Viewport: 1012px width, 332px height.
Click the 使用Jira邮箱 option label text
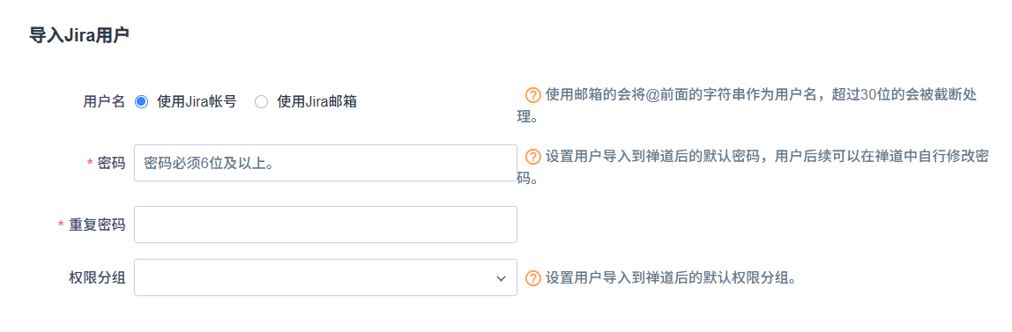(x=316, y=101)
